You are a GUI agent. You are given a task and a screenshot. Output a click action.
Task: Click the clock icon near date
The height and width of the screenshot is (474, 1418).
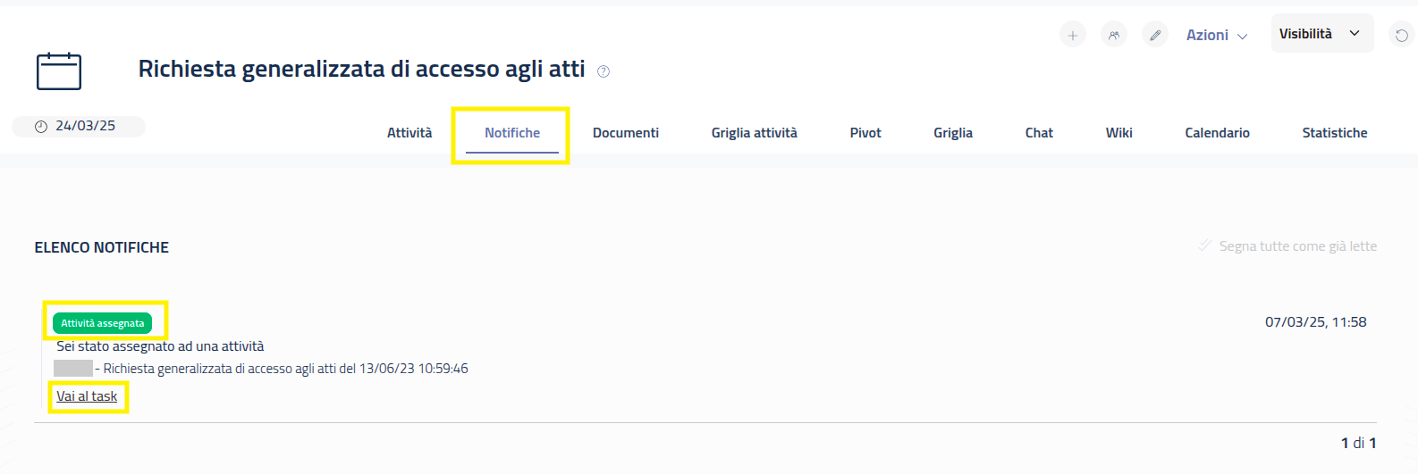pyautogui.click(x=41, y=127)
